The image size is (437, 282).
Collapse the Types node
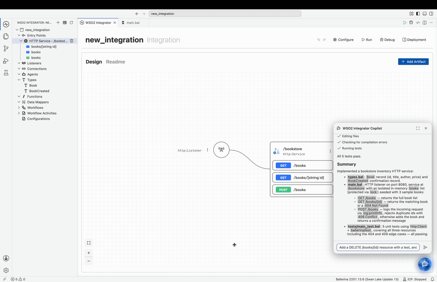tap(19, 80)
